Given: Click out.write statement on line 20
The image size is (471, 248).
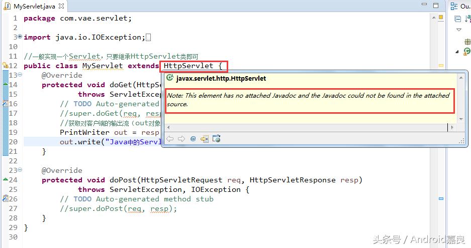Looking at the screenshot, I should (111, 142).
